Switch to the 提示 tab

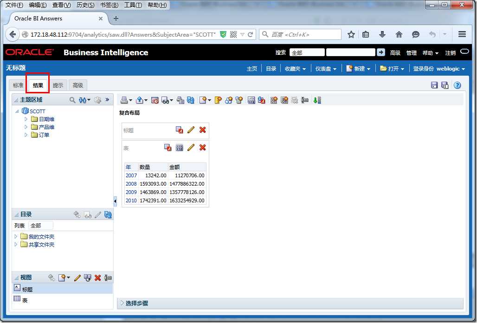pyautogui.click(x=58, y=85)
